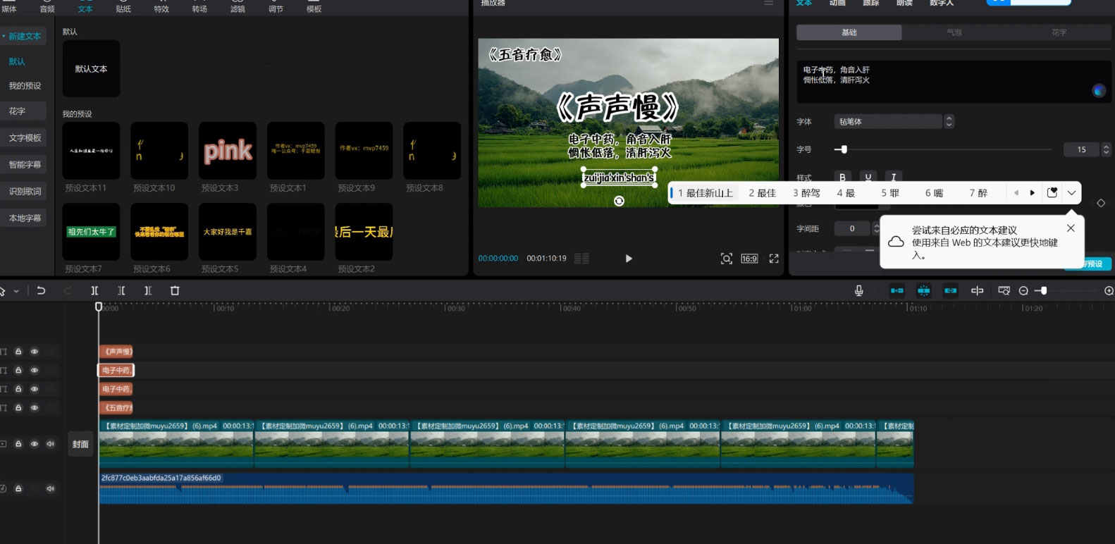Click the undo arrow in timeline toolbar
Viewport: 1115px width, 544px height.
point(41,290)
